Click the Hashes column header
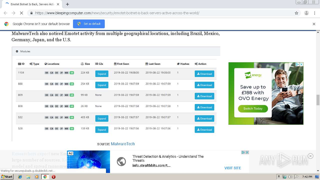 pyautogui.click(x=183, y=64)
